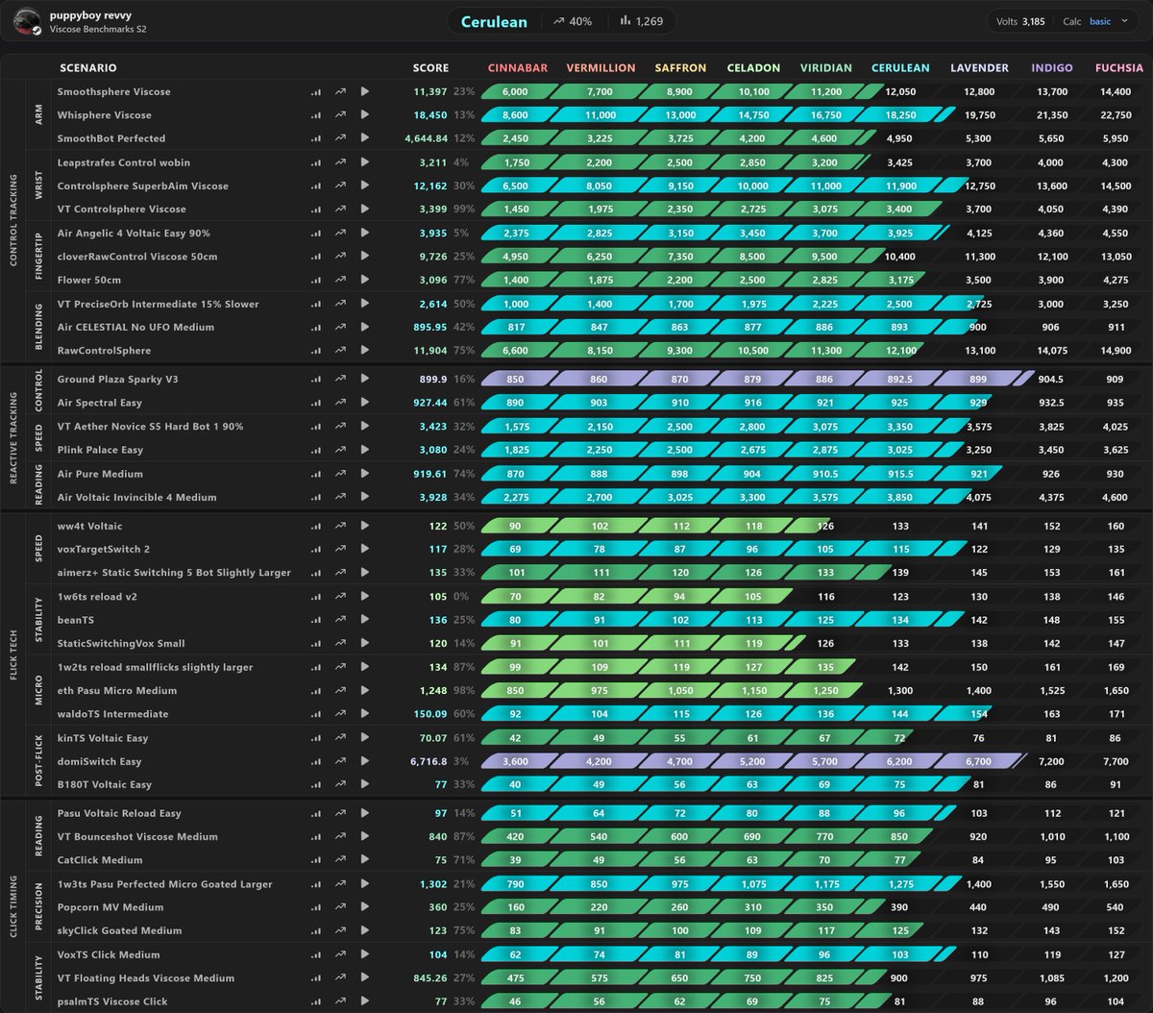Play Ground Plaza Sparky V3 scenario
The height and width of the screenshot is (1013, 1153).
coord(365,380)
